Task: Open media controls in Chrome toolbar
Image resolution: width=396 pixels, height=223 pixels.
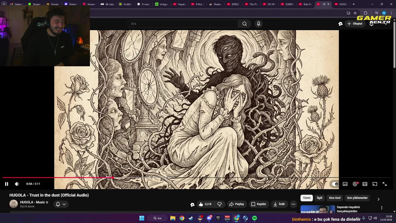Action: 377,13
